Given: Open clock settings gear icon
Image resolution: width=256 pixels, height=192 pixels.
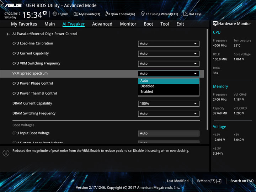Looking at the screenshot, I should [45, 13].
